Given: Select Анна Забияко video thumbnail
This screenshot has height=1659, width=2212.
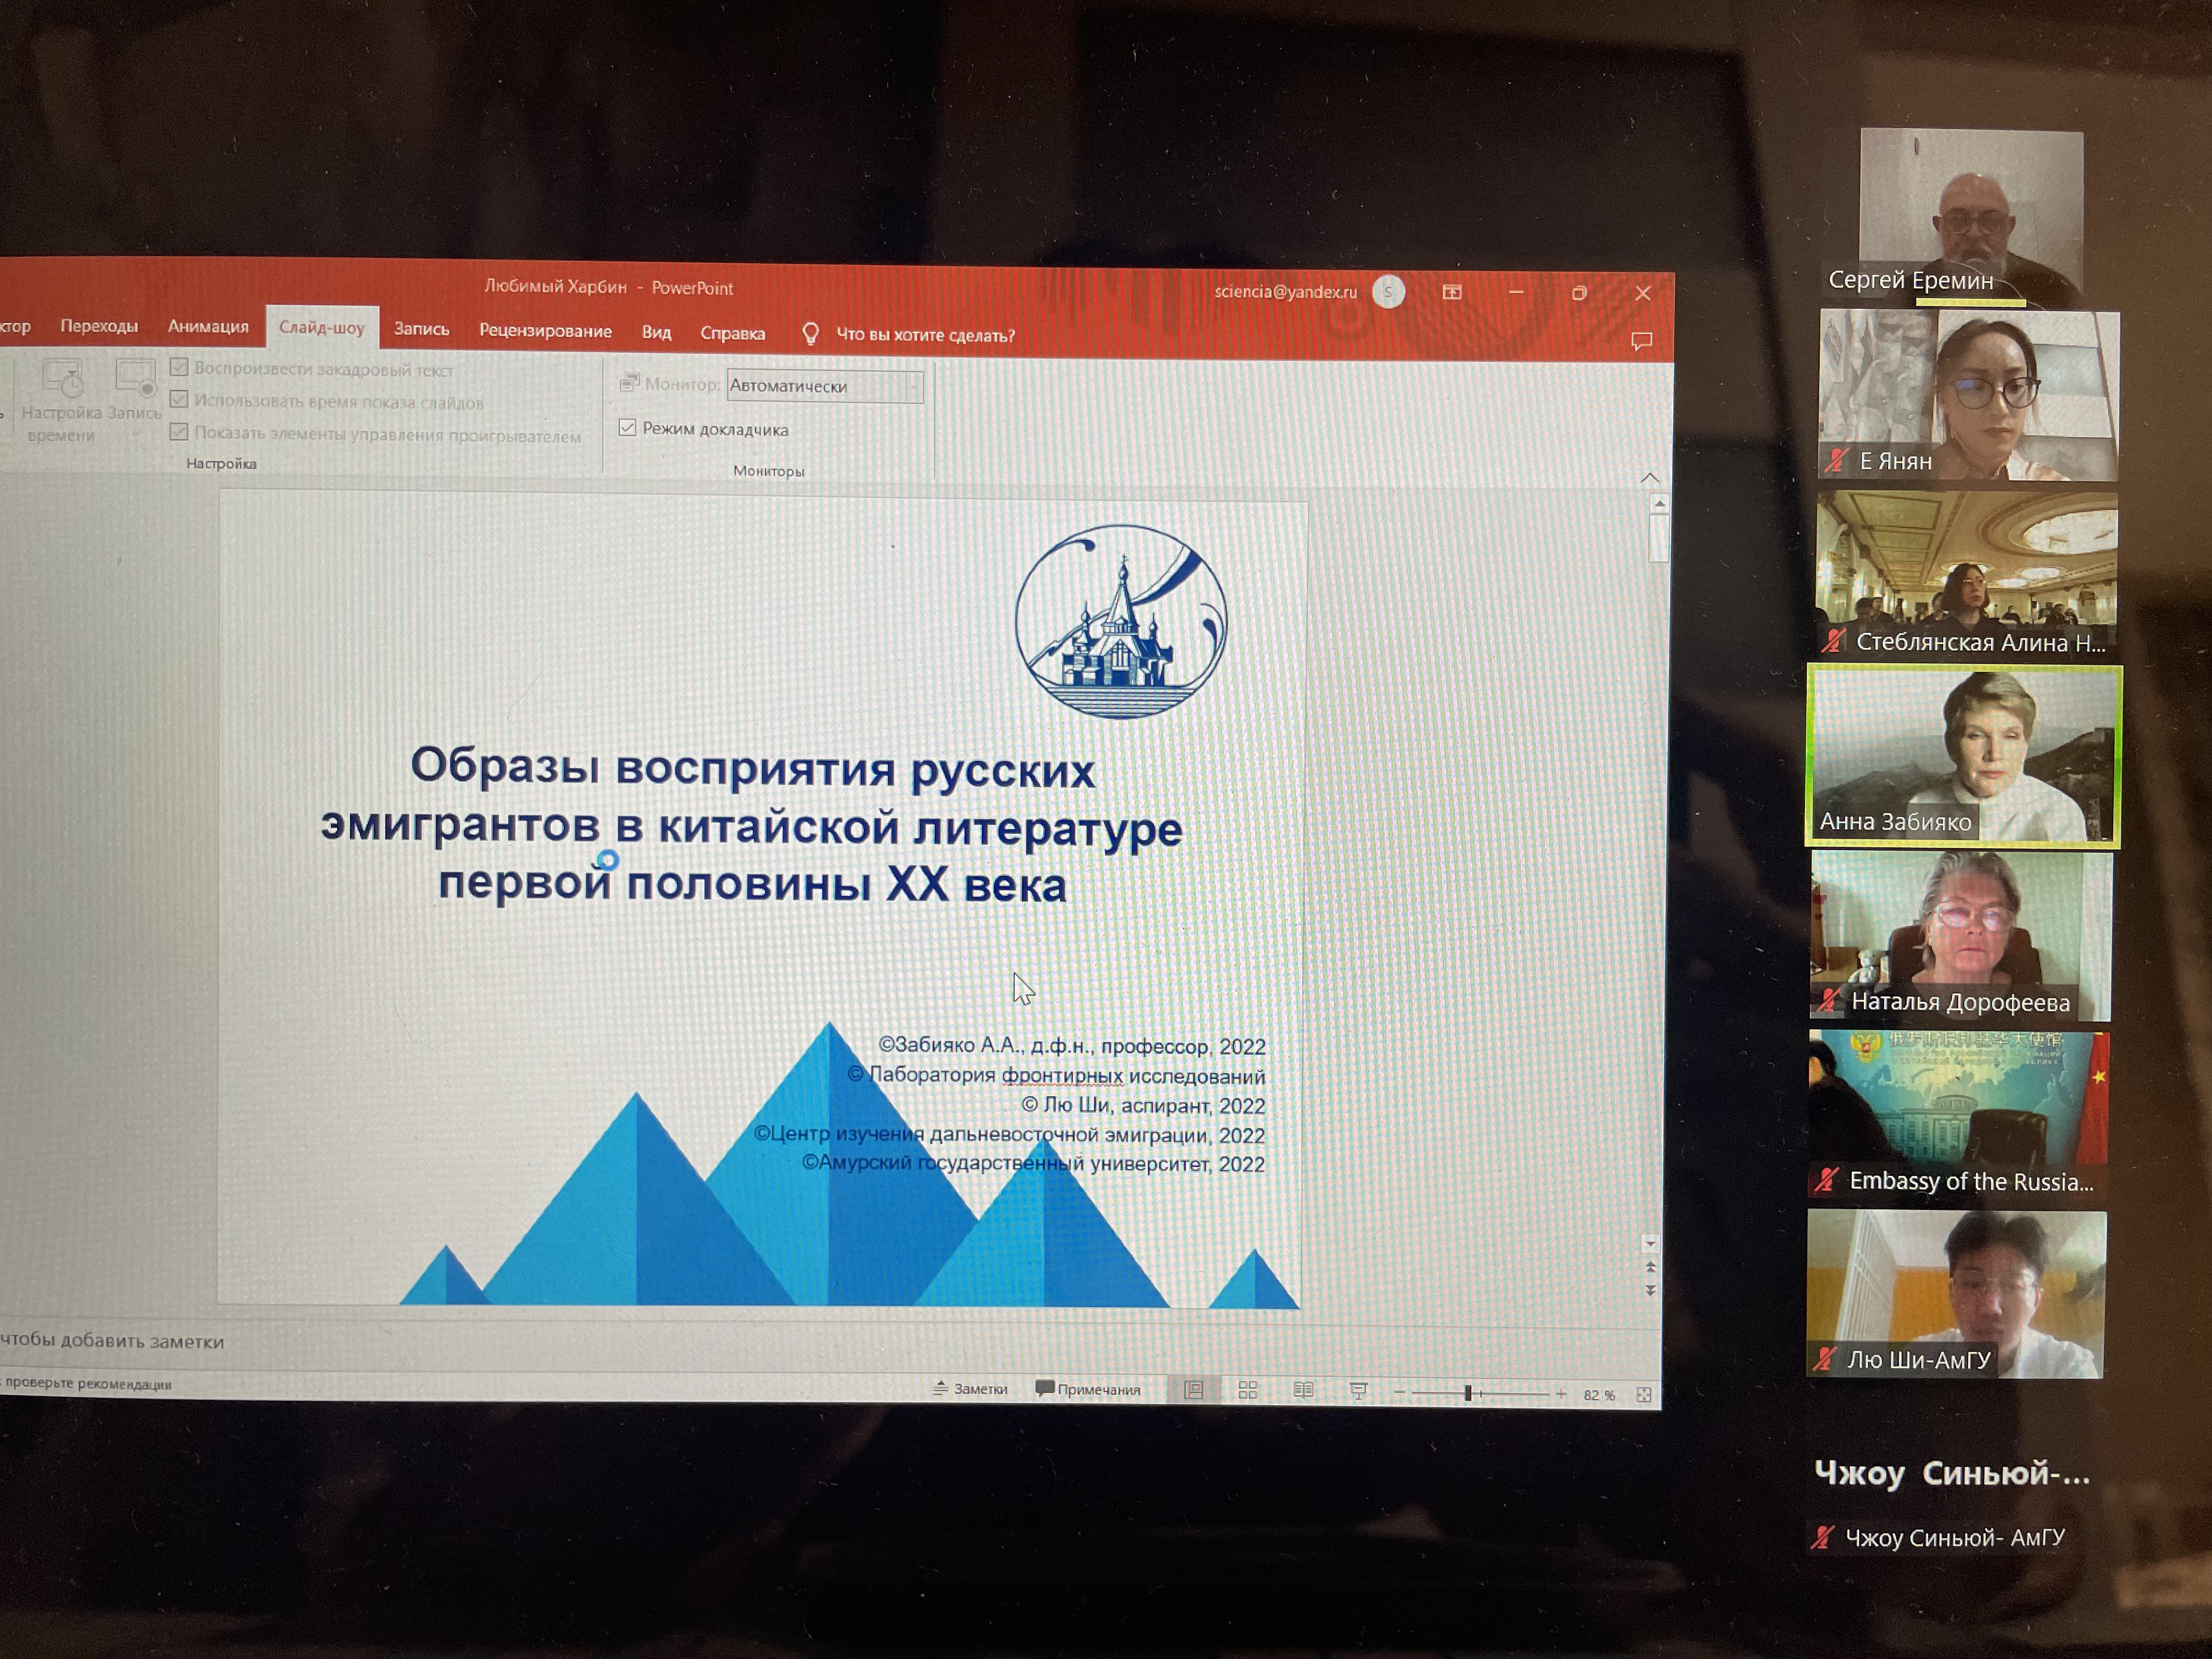Looking at the screenshot, I should tap(1964, 755).
